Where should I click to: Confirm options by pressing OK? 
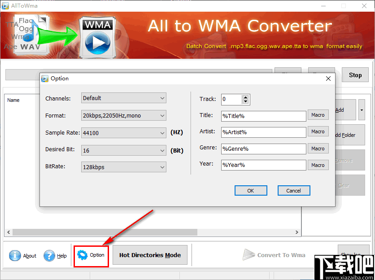(x=251, y=190)
